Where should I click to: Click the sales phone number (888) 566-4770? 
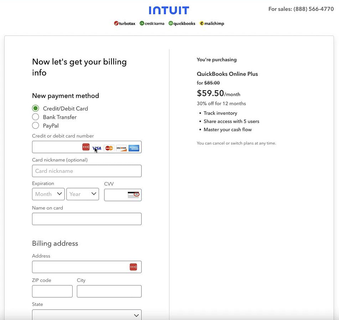[313, 9]
